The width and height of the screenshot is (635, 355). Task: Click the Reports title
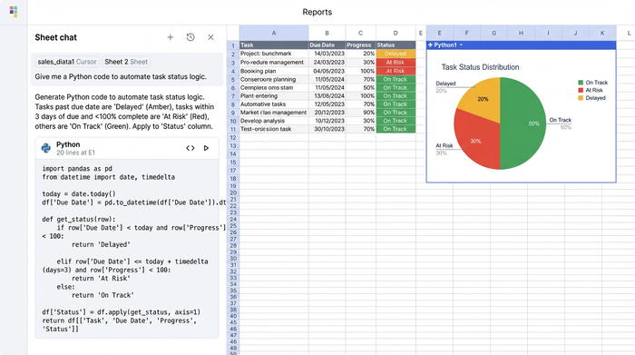pyautogui.click(x=317, y=12)
